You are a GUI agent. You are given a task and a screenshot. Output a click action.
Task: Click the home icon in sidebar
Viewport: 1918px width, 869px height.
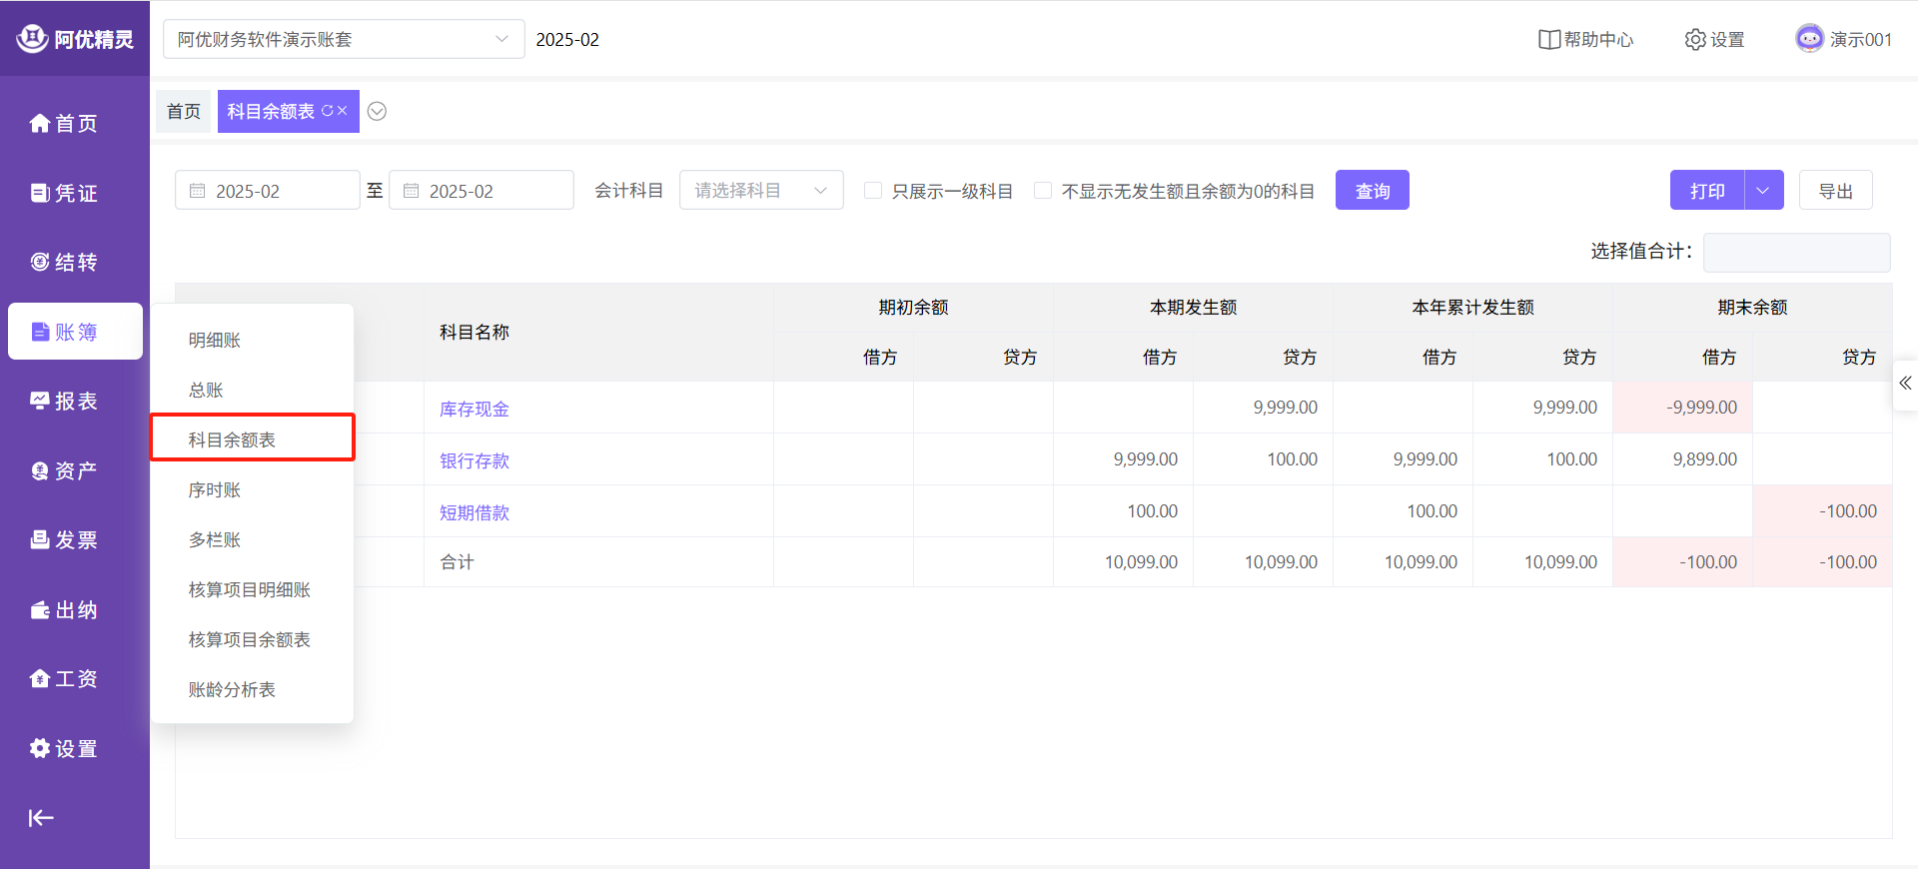(x=40, y=123)
